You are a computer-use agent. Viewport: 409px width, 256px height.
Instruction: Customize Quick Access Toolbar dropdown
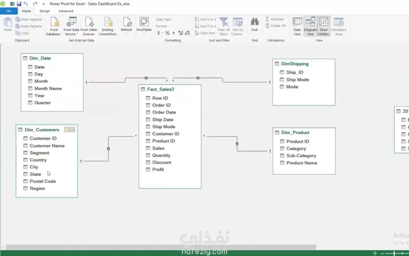43,4
